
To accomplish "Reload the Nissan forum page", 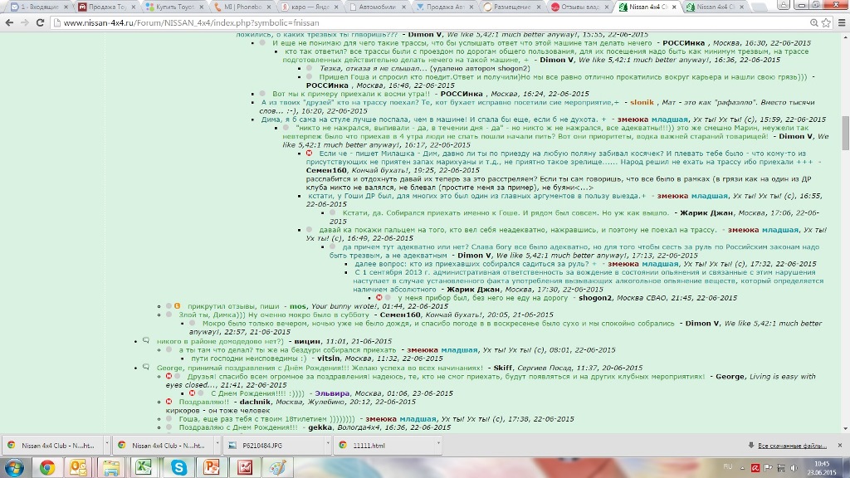I will coord(40,22).
